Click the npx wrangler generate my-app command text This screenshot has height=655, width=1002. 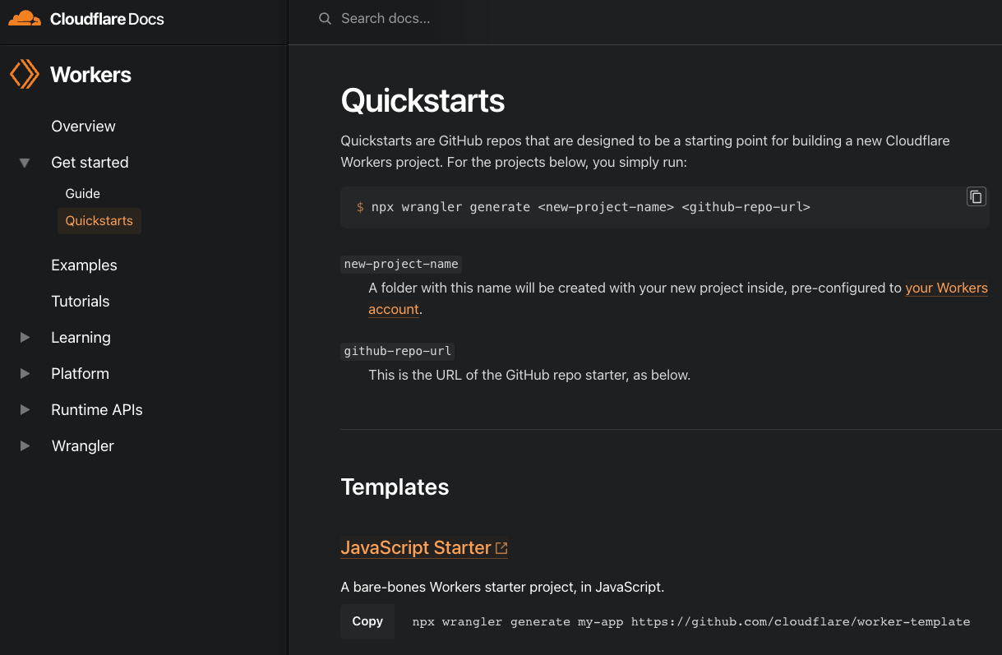click(x=691, y=621)
